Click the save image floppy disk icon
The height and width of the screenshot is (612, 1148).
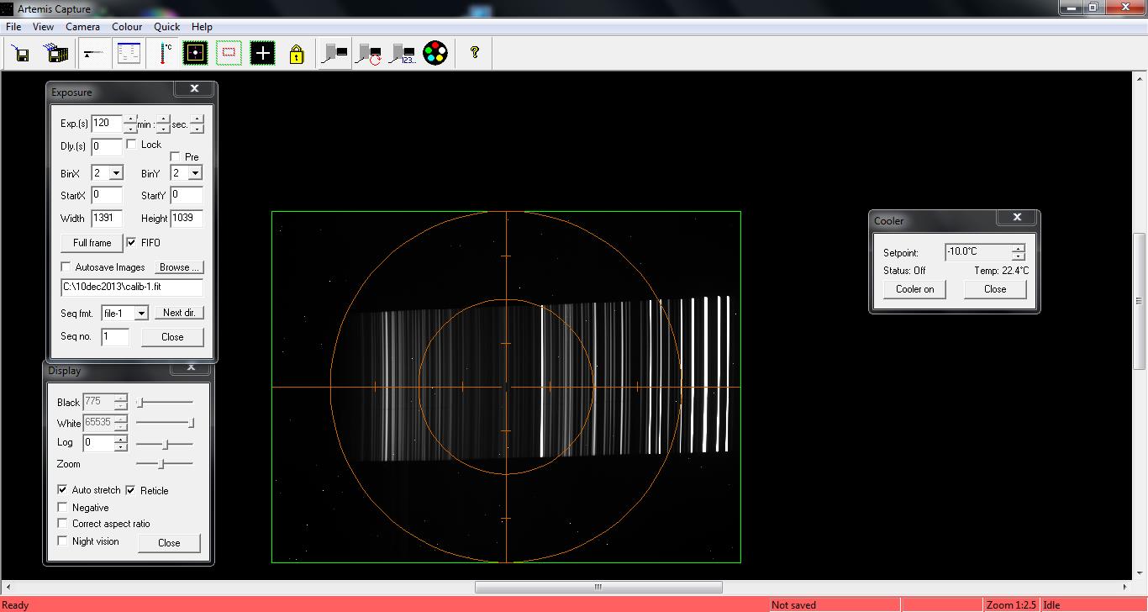[x=22, y=54]
